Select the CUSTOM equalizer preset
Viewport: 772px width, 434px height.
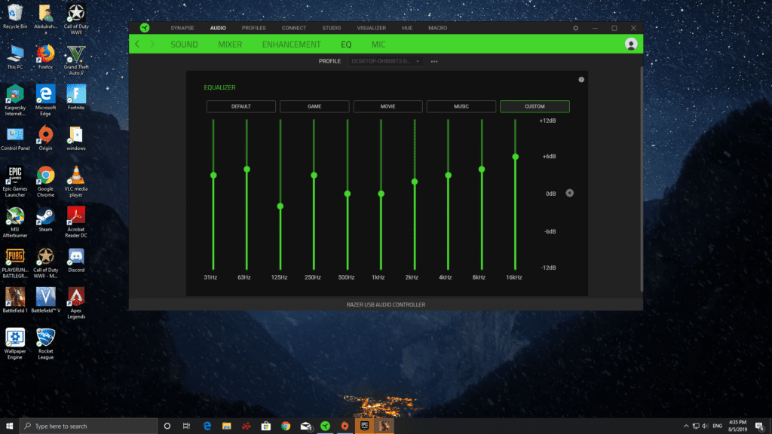[x=535, y=106]
